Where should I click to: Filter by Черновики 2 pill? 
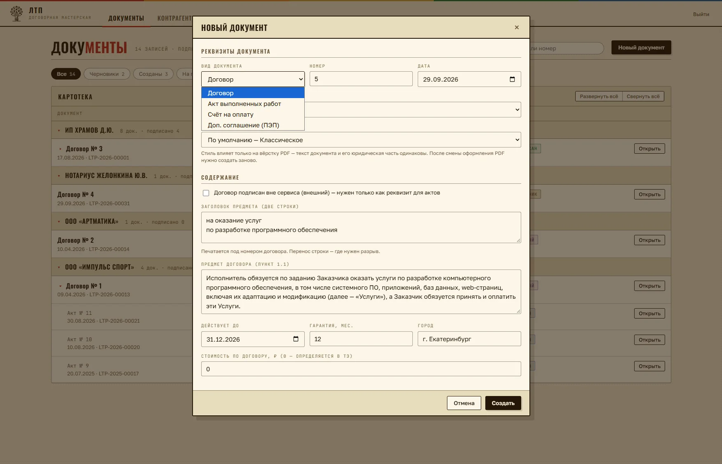(x=107, y=74)
